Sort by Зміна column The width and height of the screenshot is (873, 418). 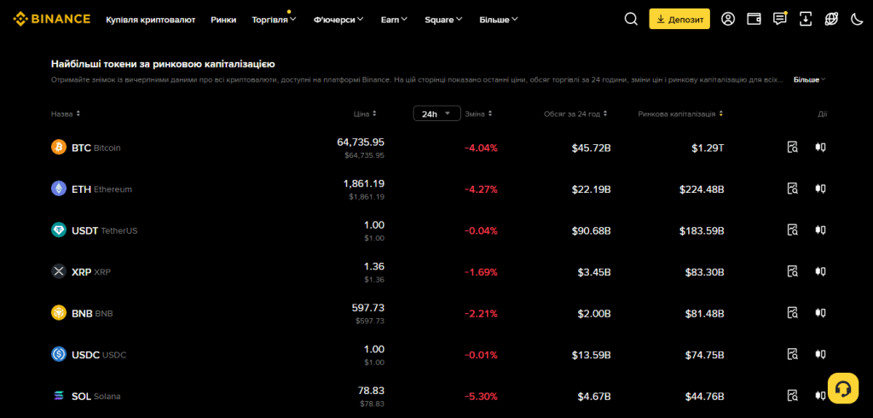[x=478, y=113]
